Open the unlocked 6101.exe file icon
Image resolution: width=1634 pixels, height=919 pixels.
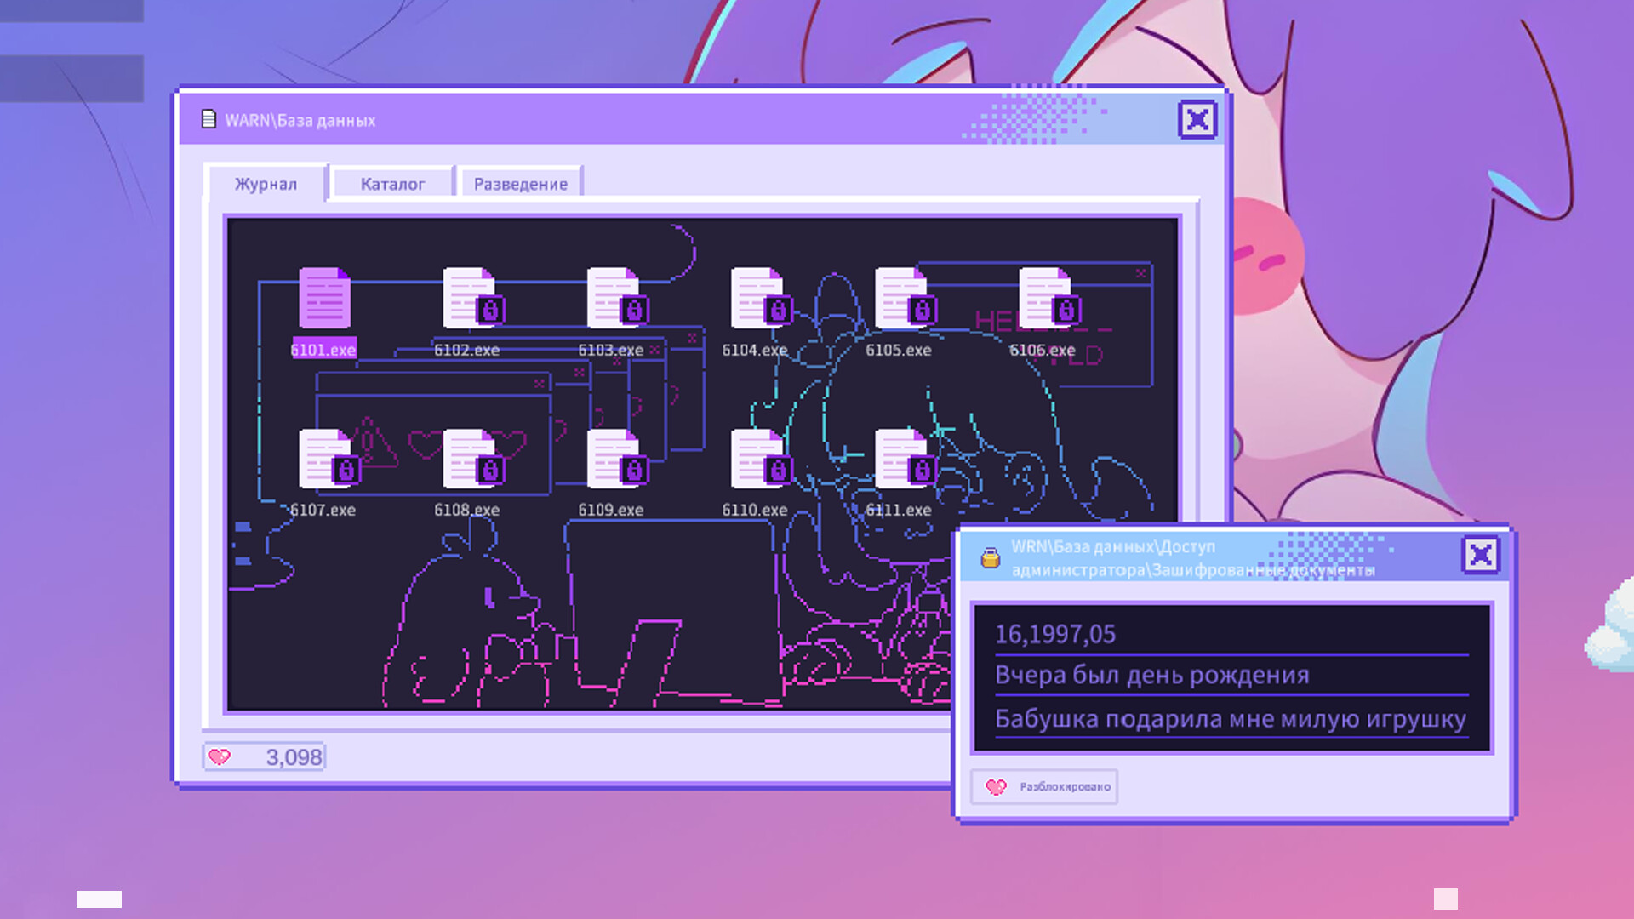[324, 299]
